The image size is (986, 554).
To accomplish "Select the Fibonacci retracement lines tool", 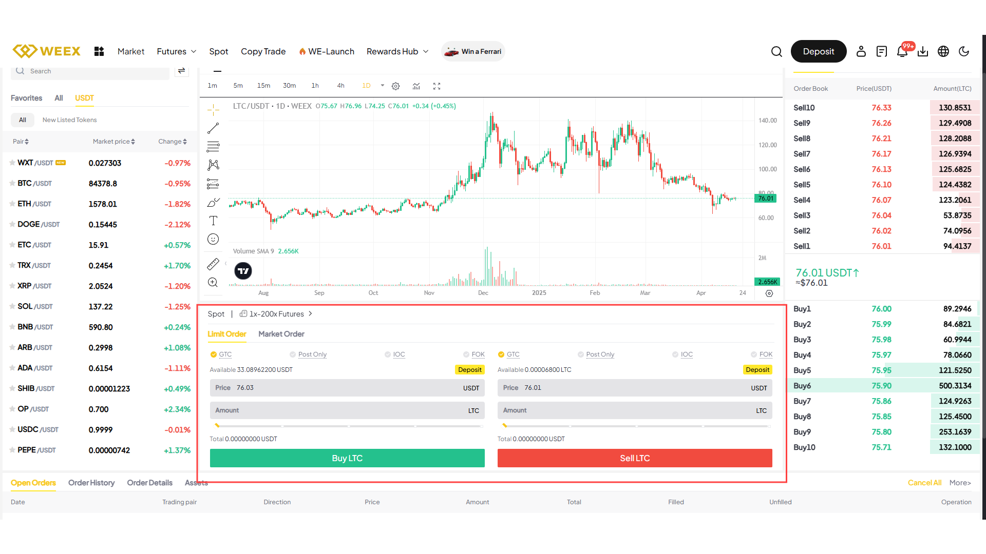I will [213, 146].
